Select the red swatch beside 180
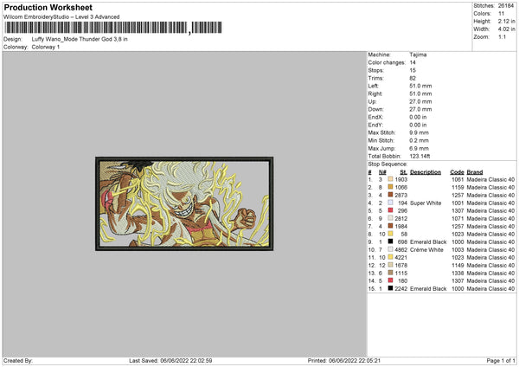The image size is (519, 367). [390, 280]
